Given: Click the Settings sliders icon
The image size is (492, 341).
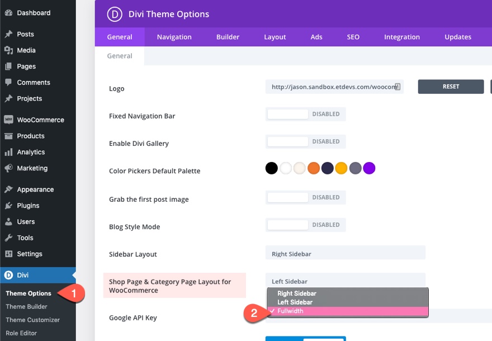Looking at the screenshot, I should click(x=8, y=254).
